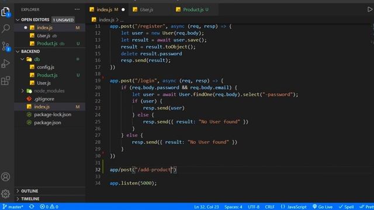Click CRLF end-of-line setting

point(270,207)
